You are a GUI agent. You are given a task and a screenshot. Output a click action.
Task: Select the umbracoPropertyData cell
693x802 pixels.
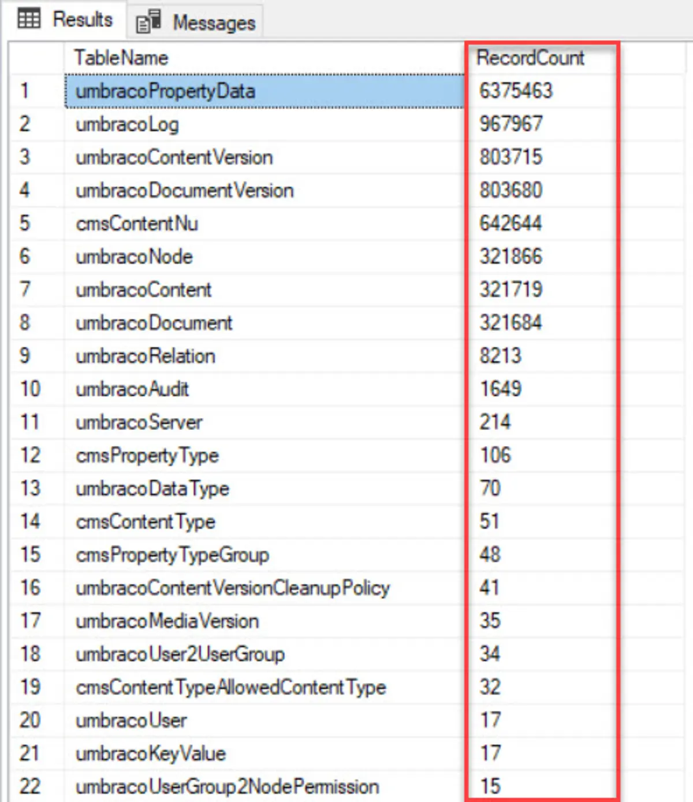[x=165, y=91]
